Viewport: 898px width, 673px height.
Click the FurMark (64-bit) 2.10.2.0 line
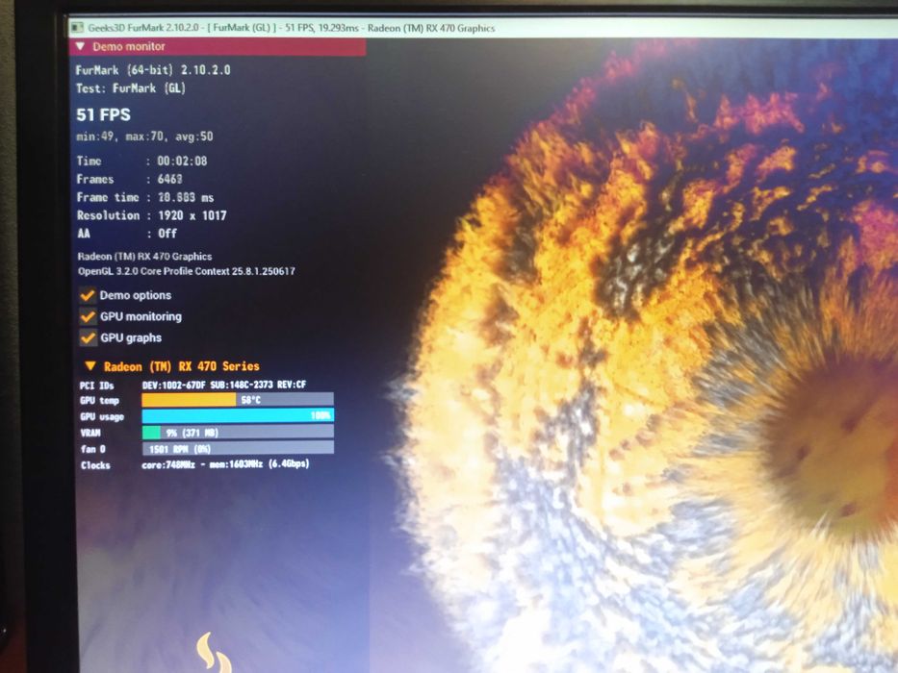[153, 70]
